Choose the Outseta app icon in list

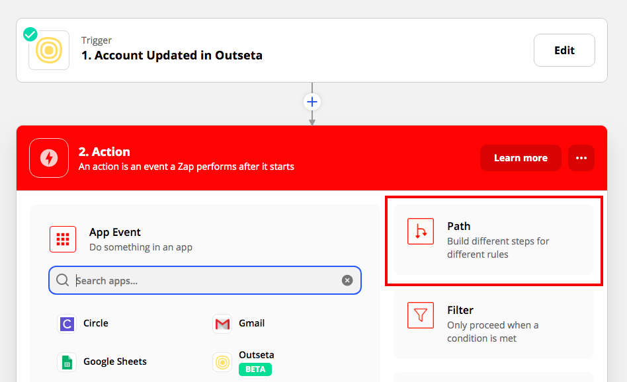pos(222,362)
